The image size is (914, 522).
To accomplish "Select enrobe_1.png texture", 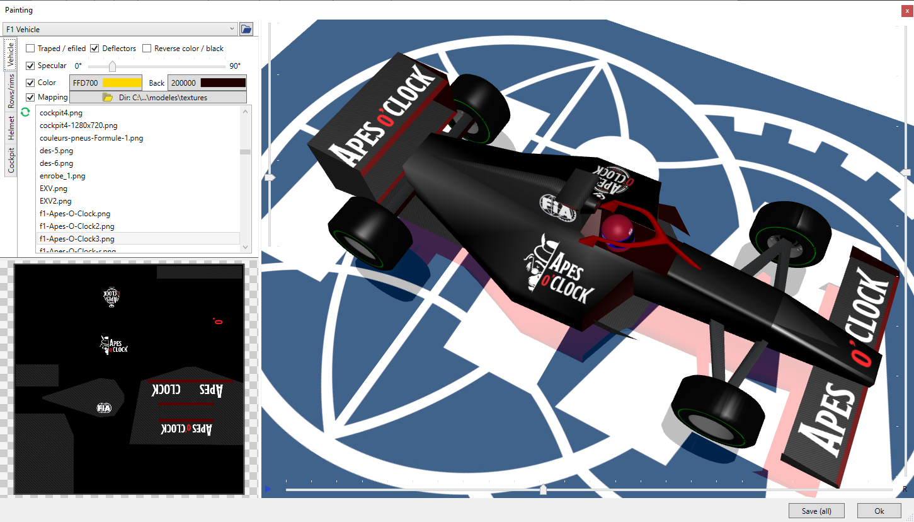I will pyautogui.click(x=138, y=176).
